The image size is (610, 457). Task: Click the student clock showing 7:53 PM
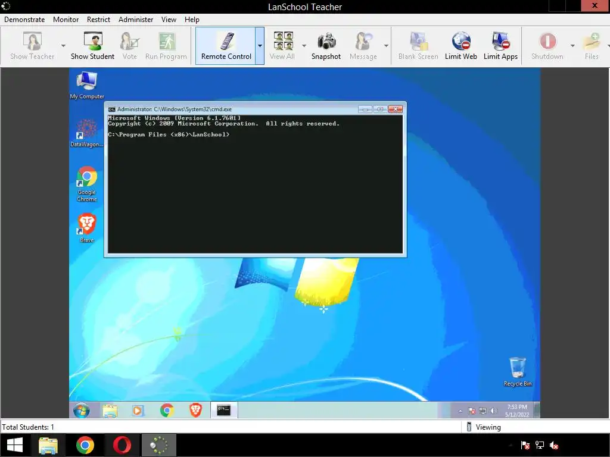[x=517, y=411]
